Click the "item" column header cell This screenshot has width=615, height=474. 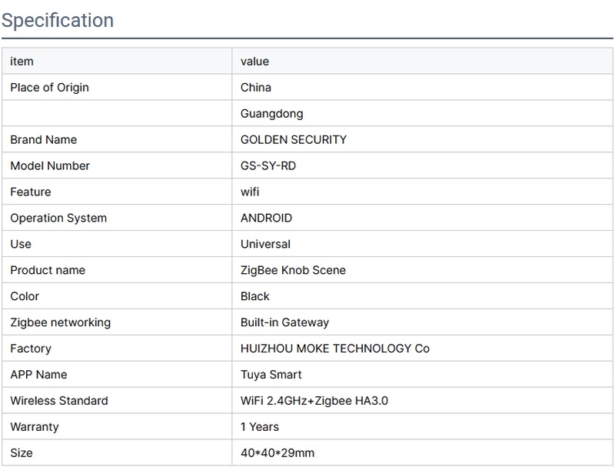(22, 62)
